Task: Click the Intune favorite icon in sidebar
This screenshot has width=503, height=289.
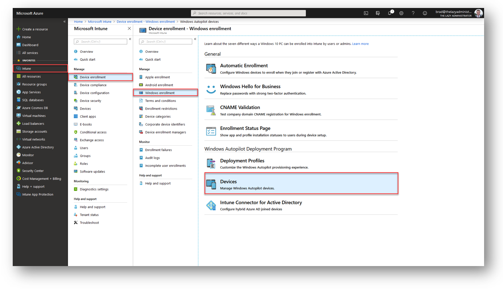Action: pyautogui.click(x=19, y=68)
